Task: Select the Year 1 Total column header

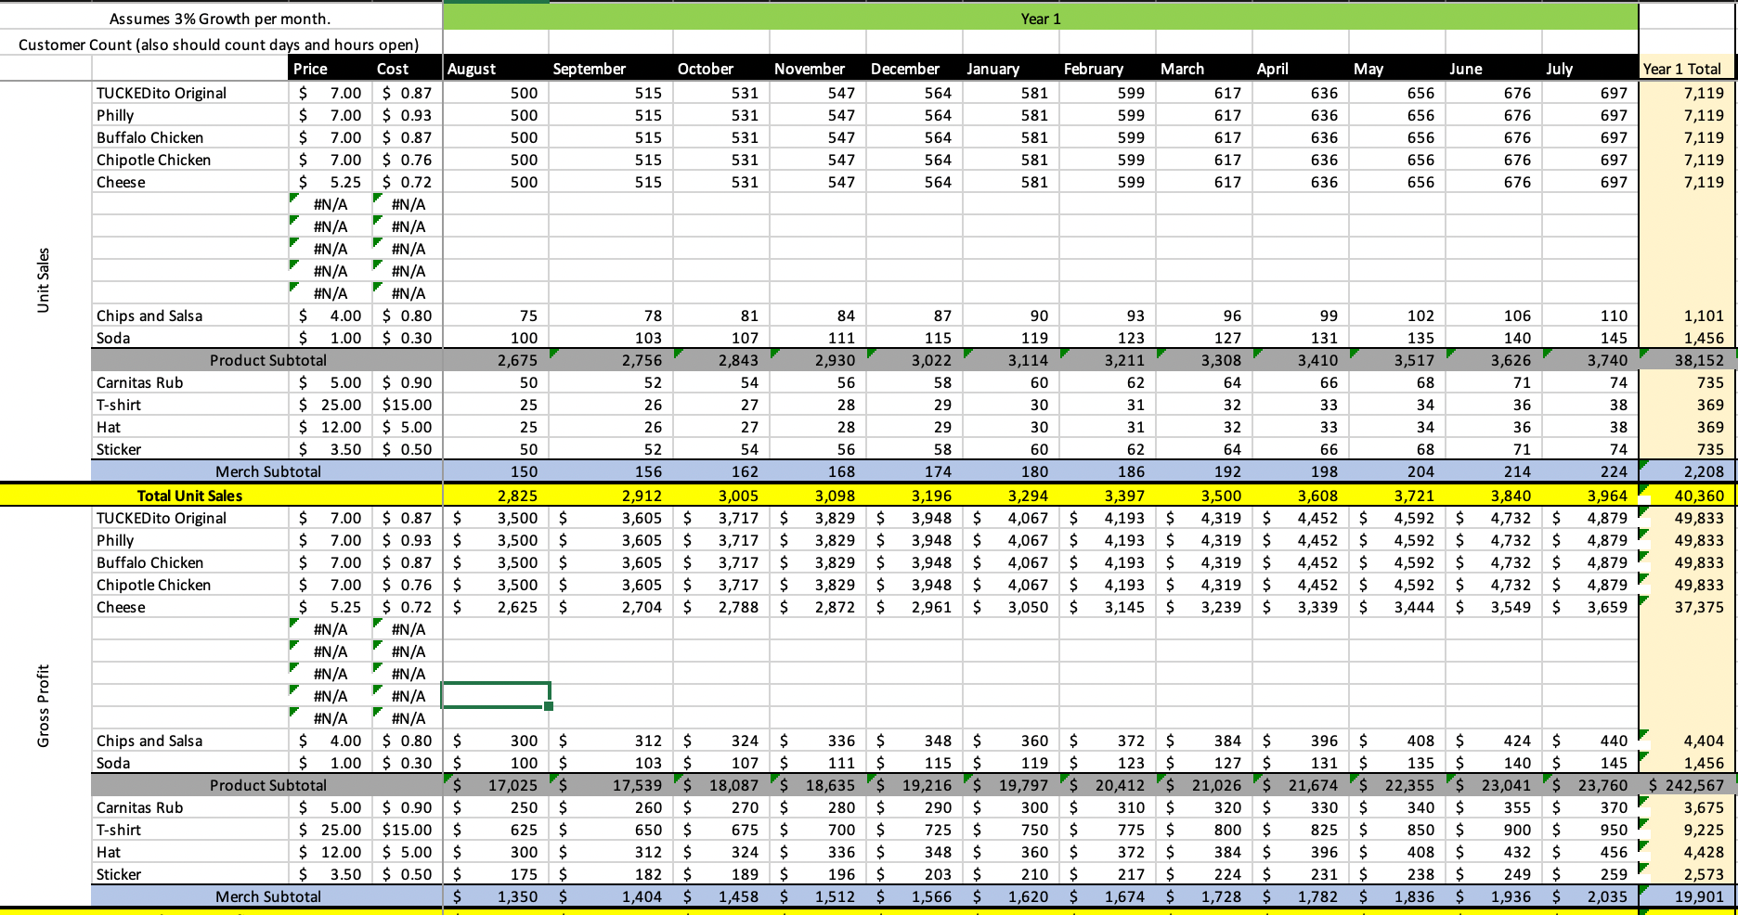Action: point(1686,69)
